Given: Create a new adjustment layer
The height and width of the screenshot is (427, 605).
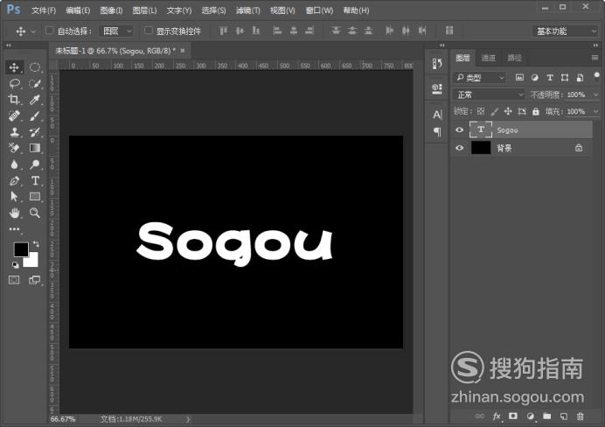Looking at the screenshot, I should click(x=530, y=416).
